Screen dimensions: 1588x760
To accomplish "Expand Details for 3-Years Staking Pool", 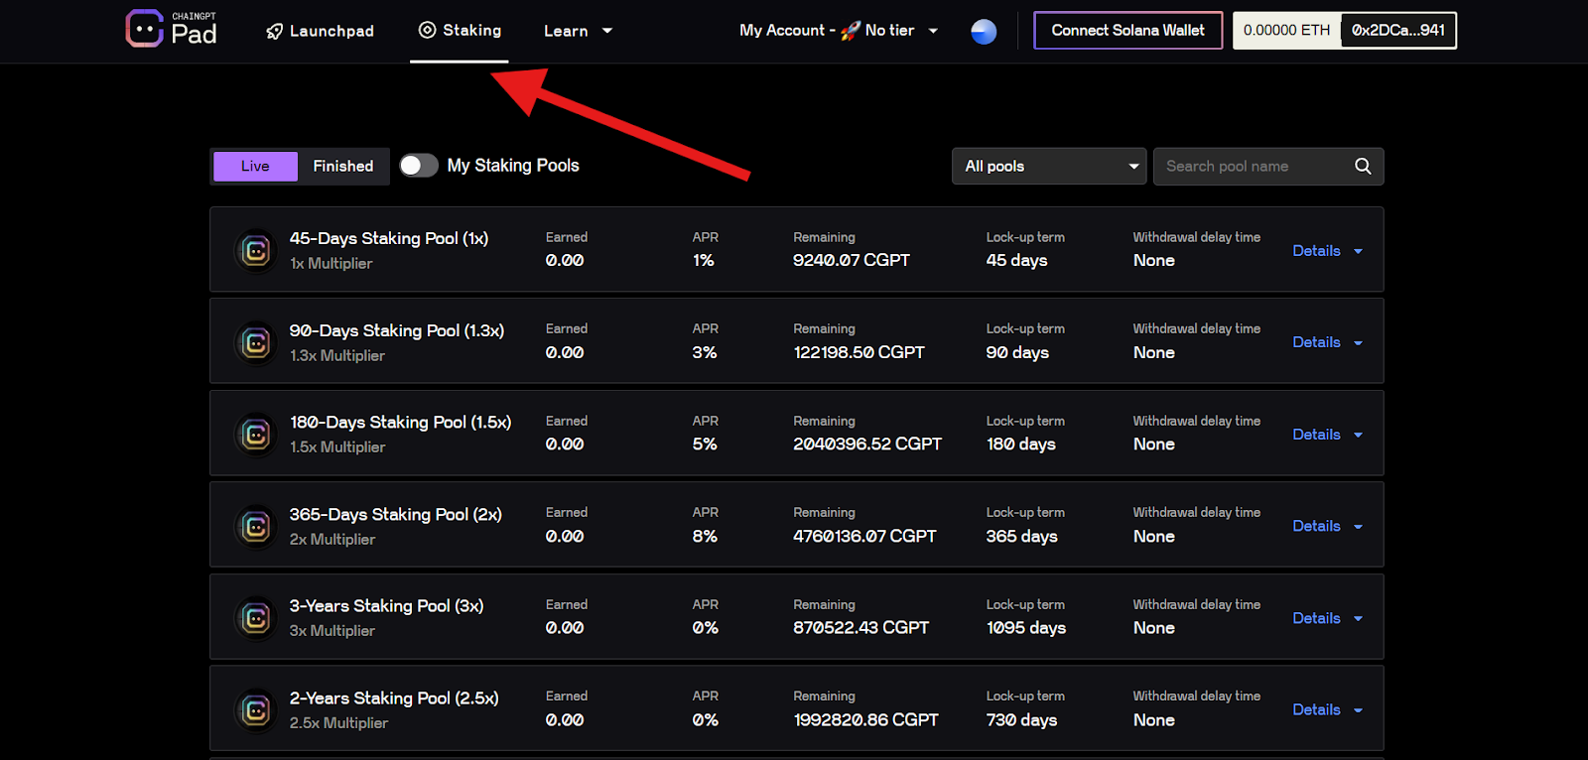I will click(1327, 618).
